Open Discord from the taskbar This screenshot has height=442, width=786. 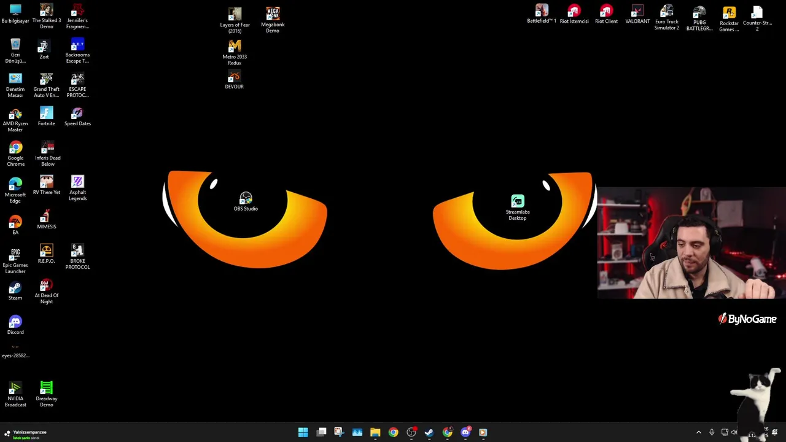[x=465, y=432]
